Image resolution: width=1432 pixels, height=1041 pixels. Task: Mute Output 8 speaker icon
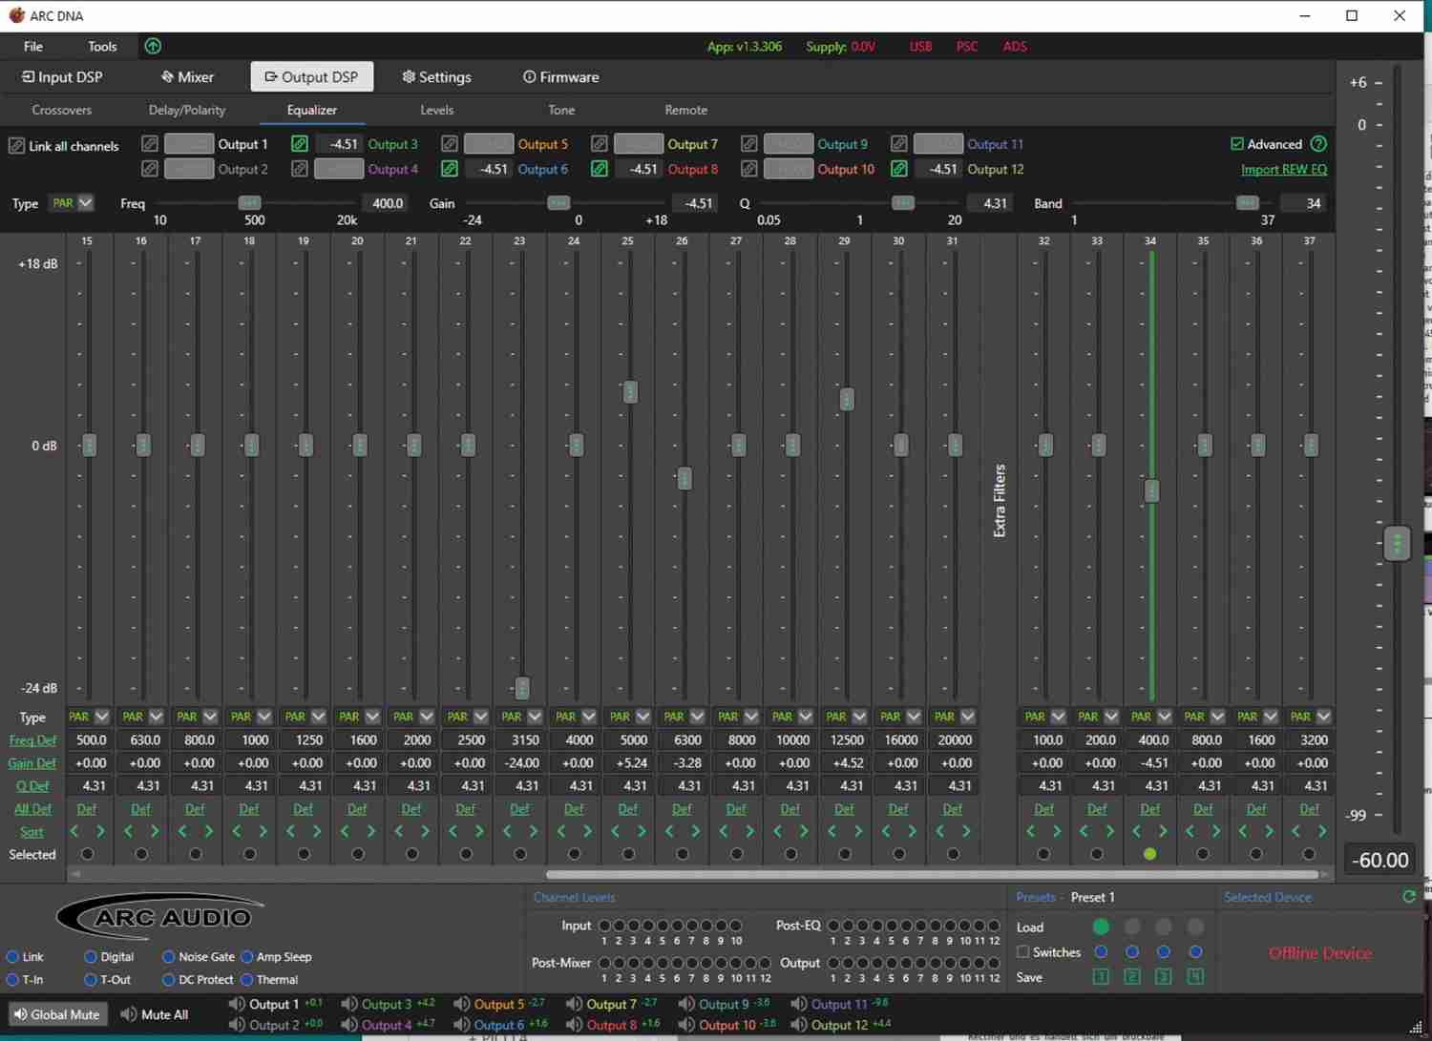pos(575,1025)
